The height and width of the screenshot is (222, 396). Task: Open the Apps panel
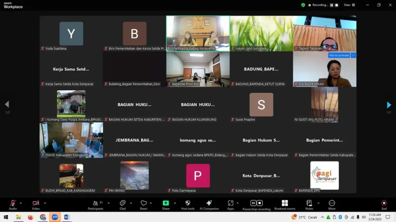pos(230,205)
